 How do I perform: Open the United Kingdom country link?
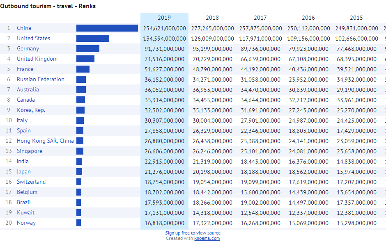point(37,59)
